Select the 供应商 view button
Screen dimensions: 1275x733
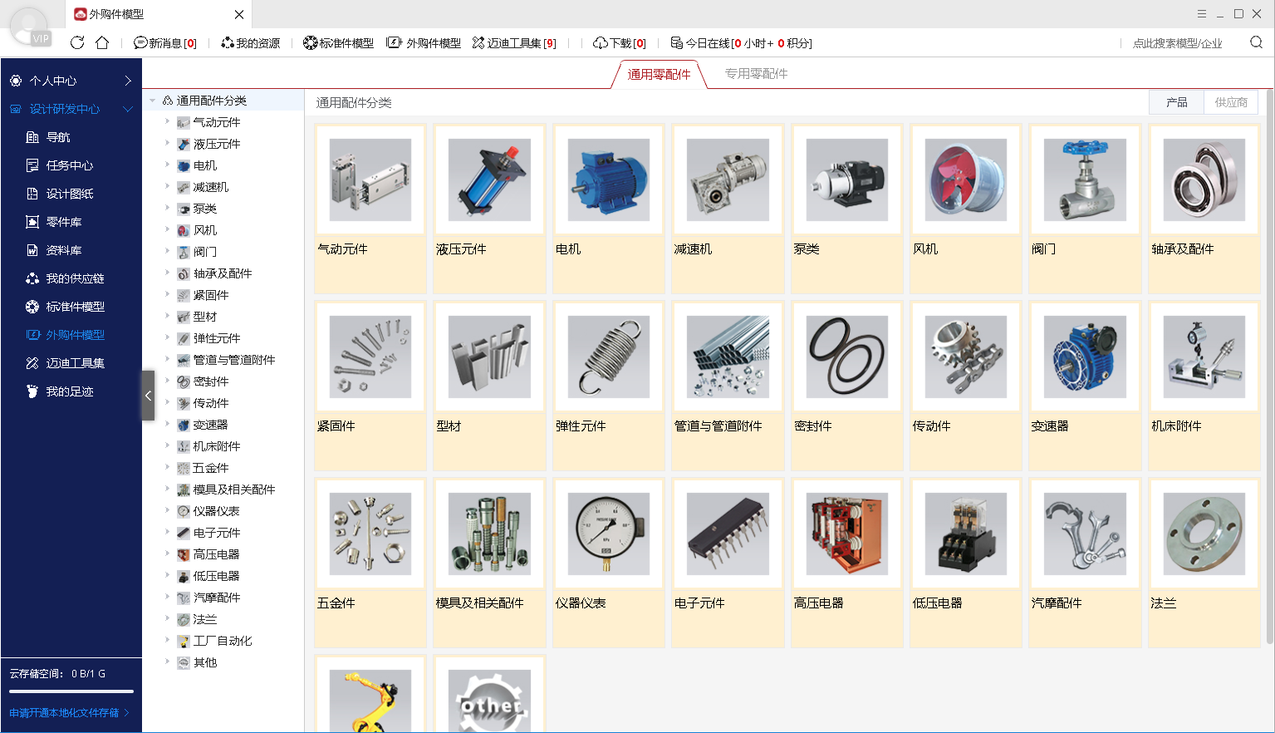pos(1231,102)
